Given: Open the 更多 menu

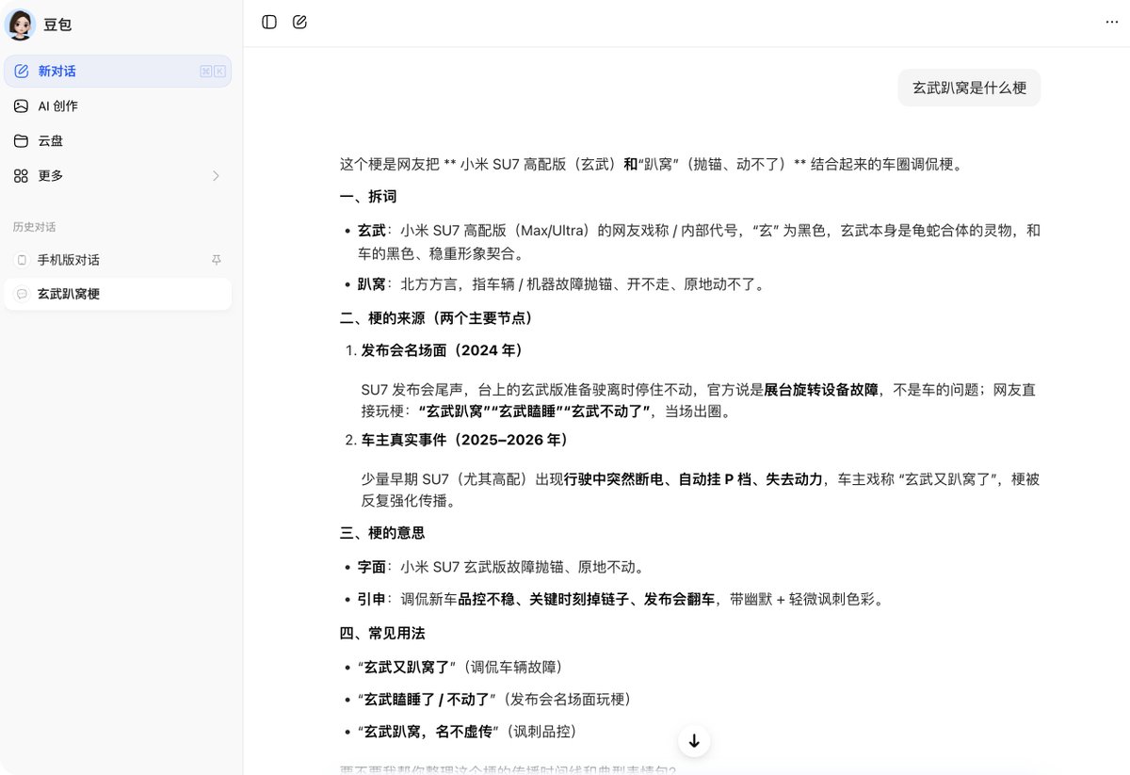Looking at the screenshot, I should click(x=118, y=176).
